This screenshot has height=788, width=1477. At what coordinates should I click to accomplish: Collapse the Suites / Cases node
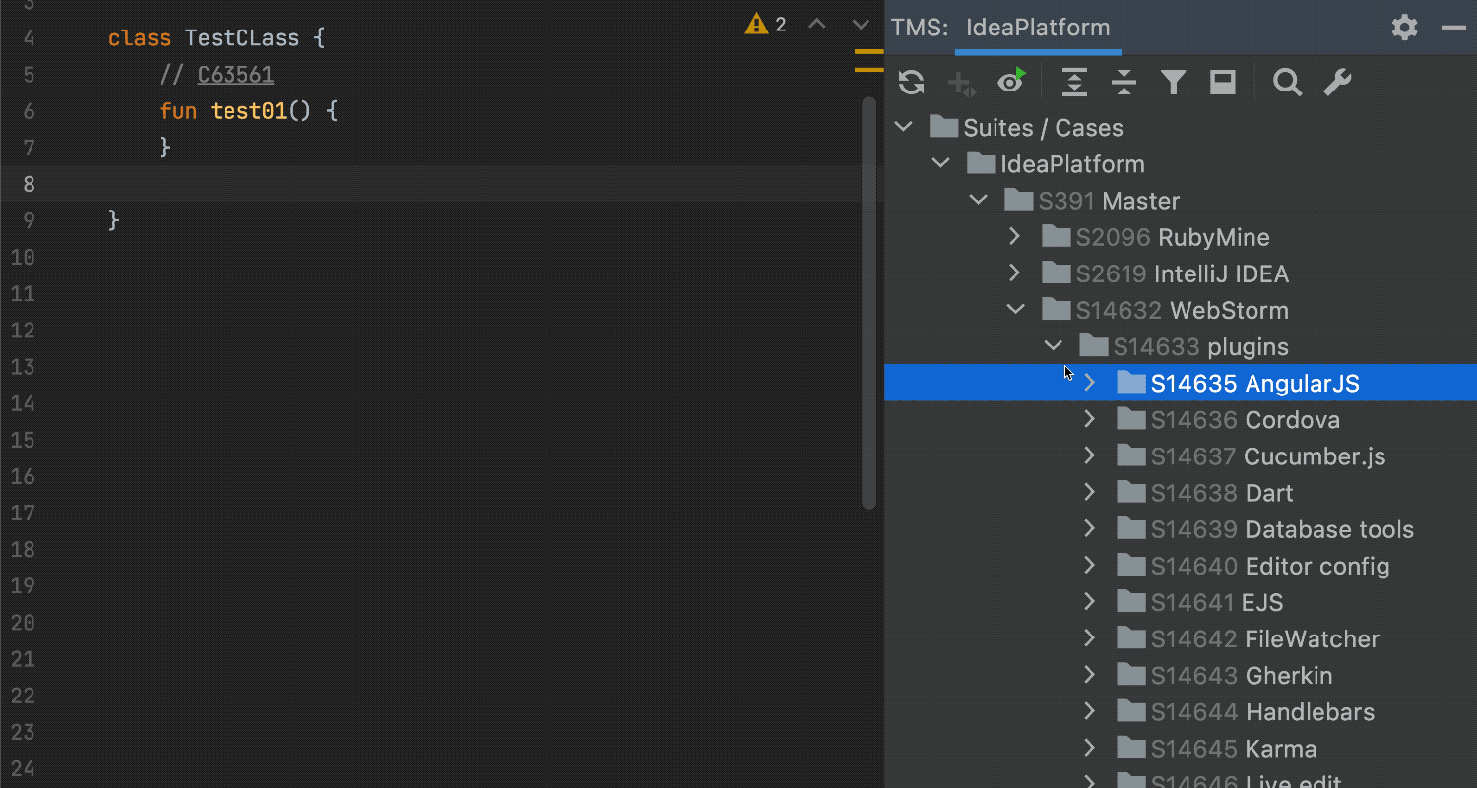click(903, 127)
